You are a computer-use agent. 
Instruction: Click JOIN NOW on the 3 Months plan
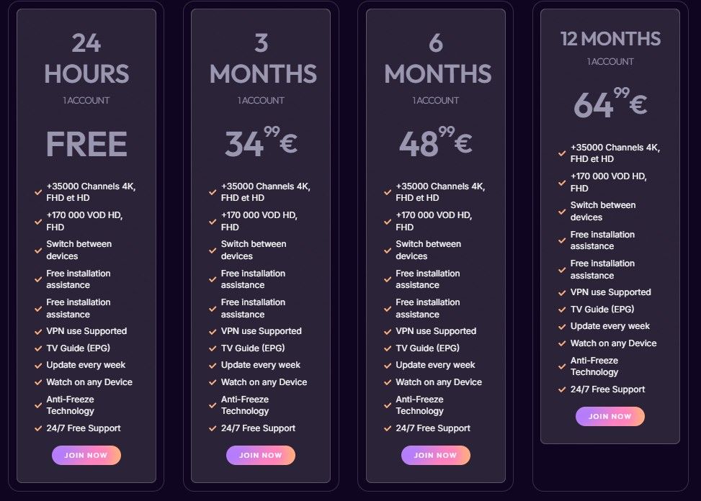pyautogui.click(x=261, y=454)
